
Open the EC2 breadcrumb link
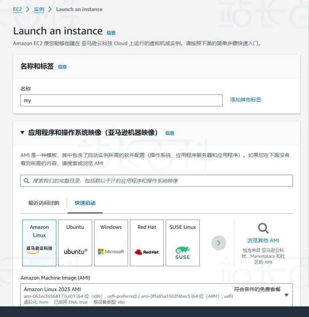click(x=17, y=9)
